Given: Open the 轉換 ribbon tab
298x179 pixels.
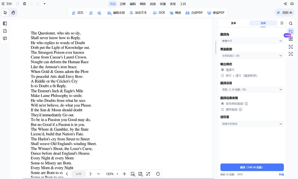Looking at the screenshot, I should click(x=143, y=4).
